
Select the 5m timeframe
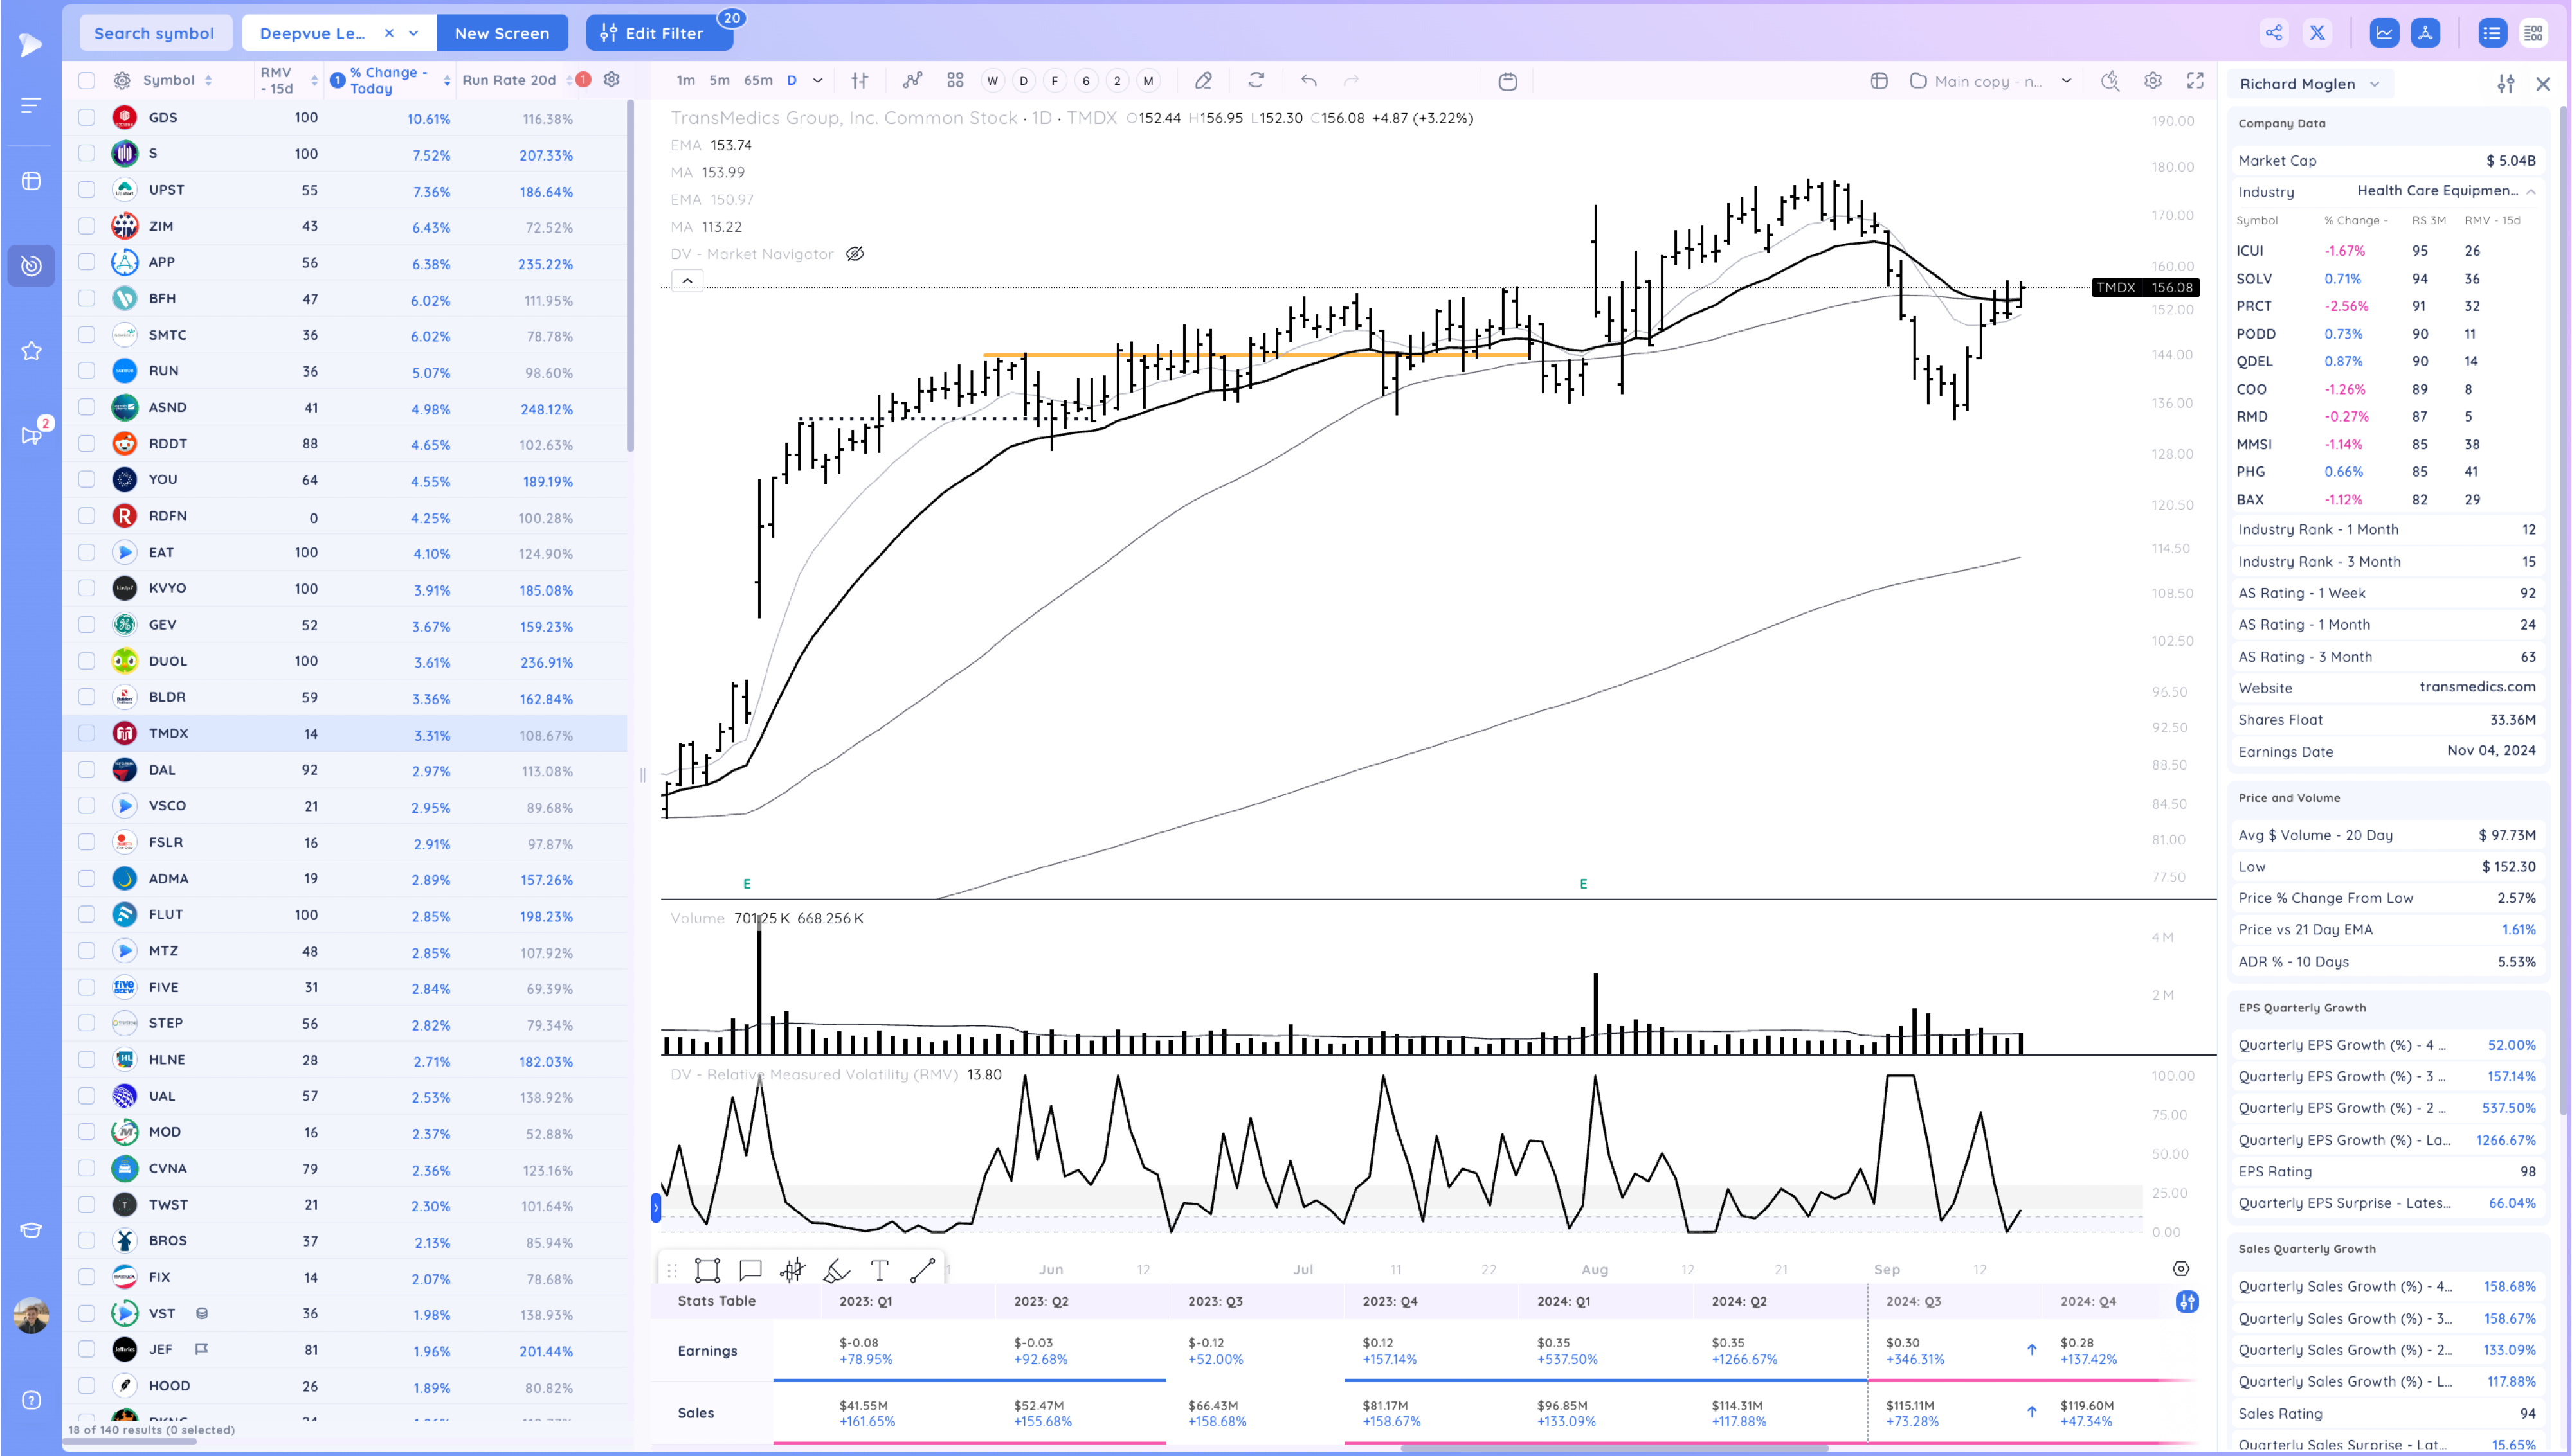pos(718,81)
